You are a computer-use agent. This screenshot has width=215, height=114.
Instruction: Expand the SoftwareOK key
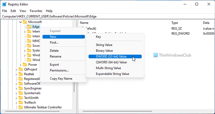(x=16, y=84)
